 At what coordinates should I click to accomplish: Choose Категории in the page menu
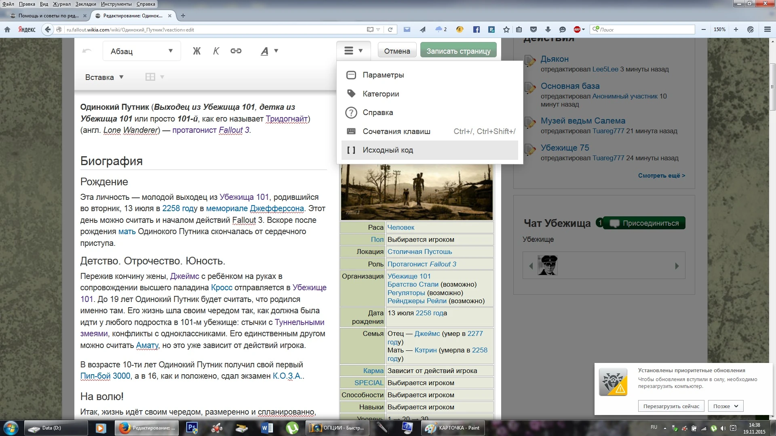[380, 94]
